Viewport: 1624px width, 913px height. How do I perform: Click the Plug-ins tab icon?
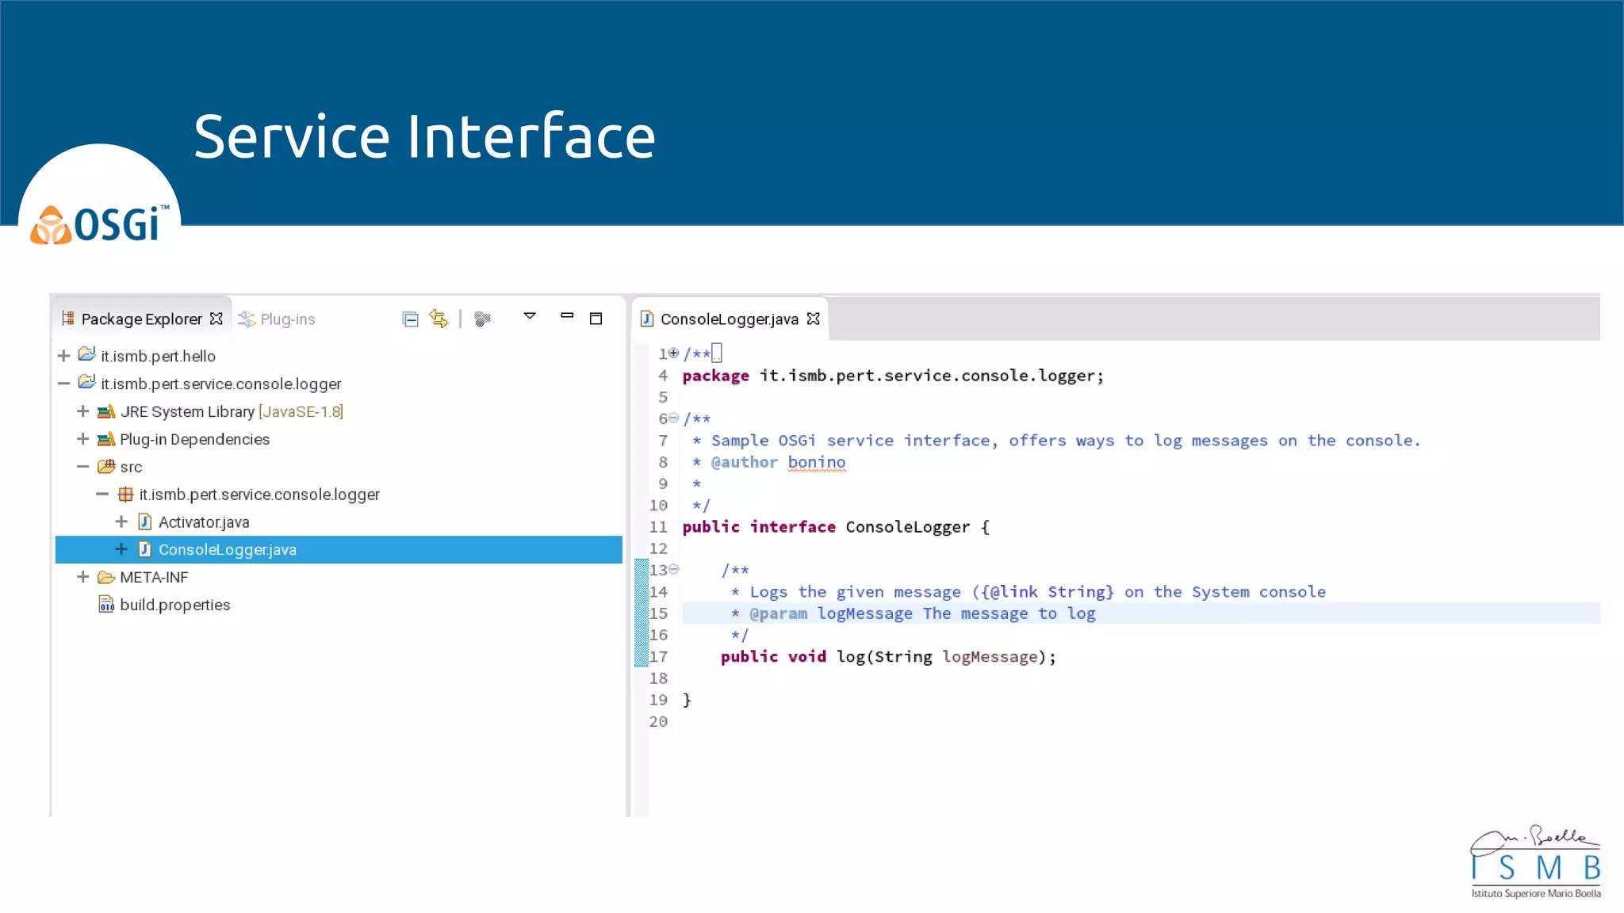coord(247,319)
